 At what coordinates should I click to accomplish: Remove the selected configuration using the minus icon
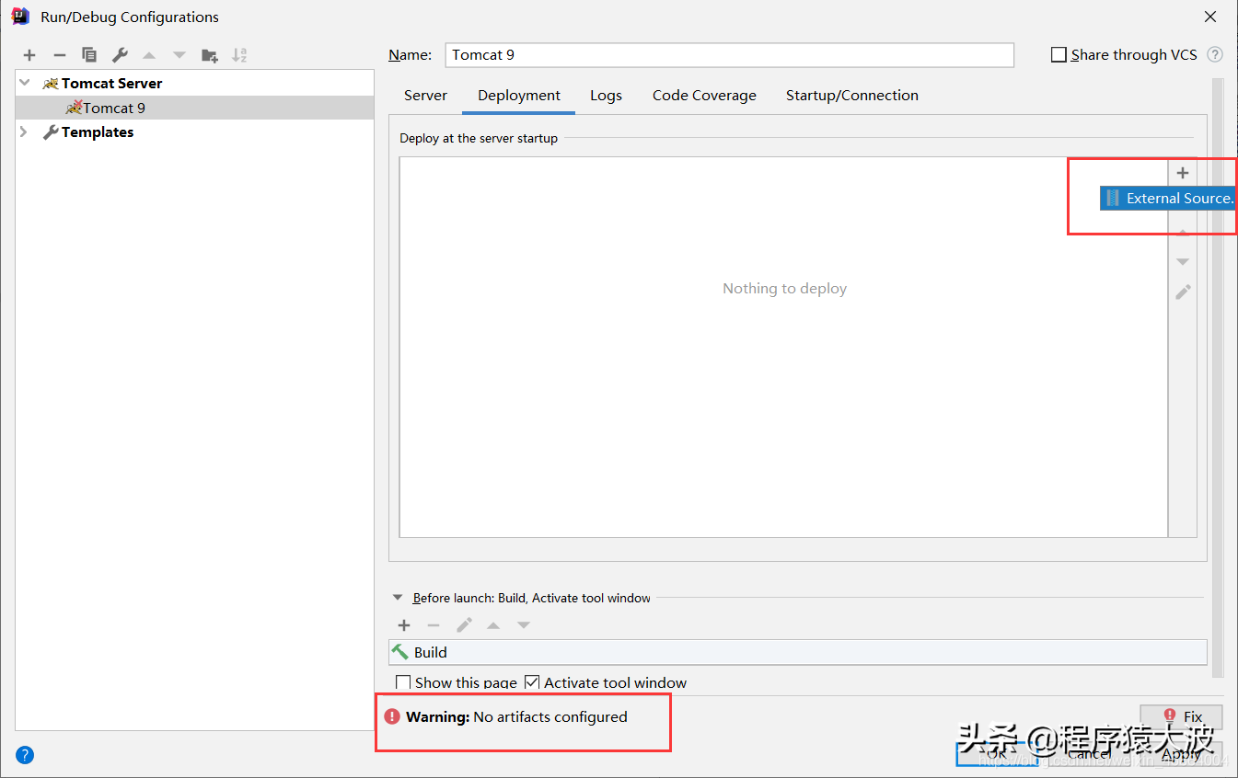(x=59, y=55)
